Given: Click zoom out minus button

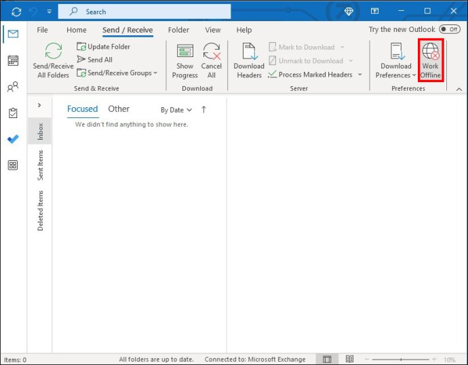Looking at the screenshot, I should (x=367, y=360).
